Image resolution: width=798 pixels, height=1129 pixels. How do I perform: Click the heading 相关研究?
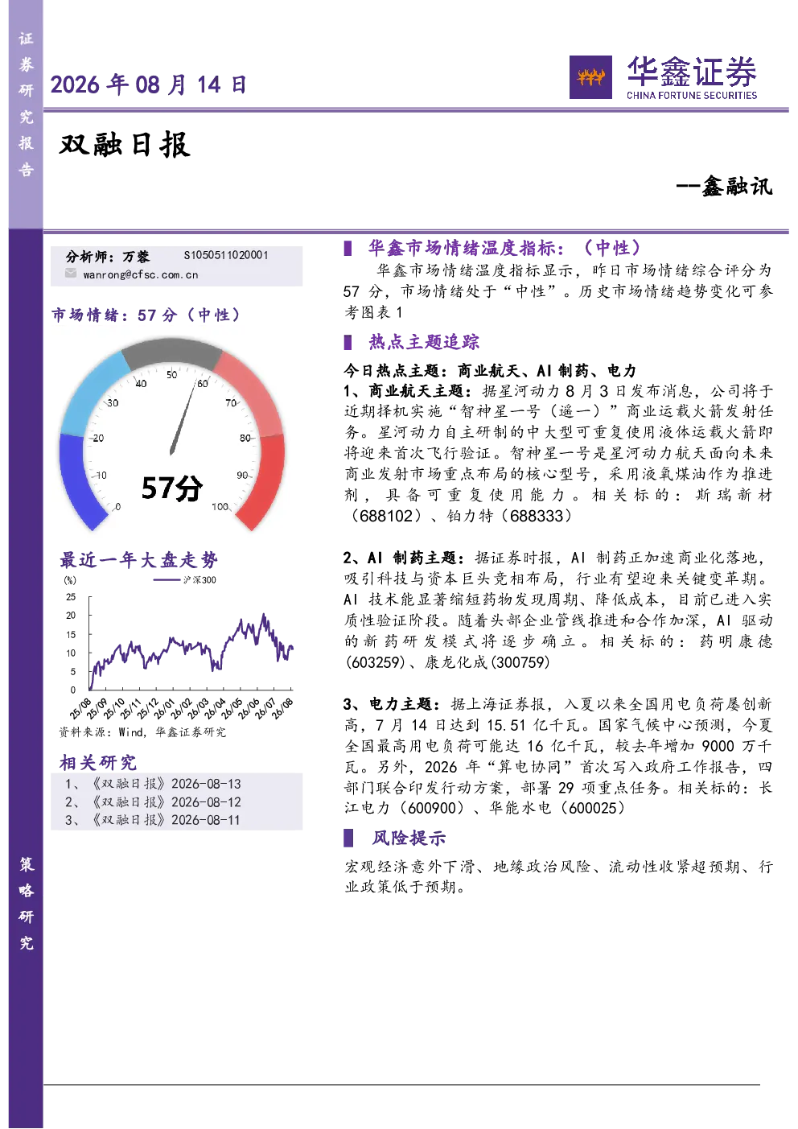click(x=98, y=762)
